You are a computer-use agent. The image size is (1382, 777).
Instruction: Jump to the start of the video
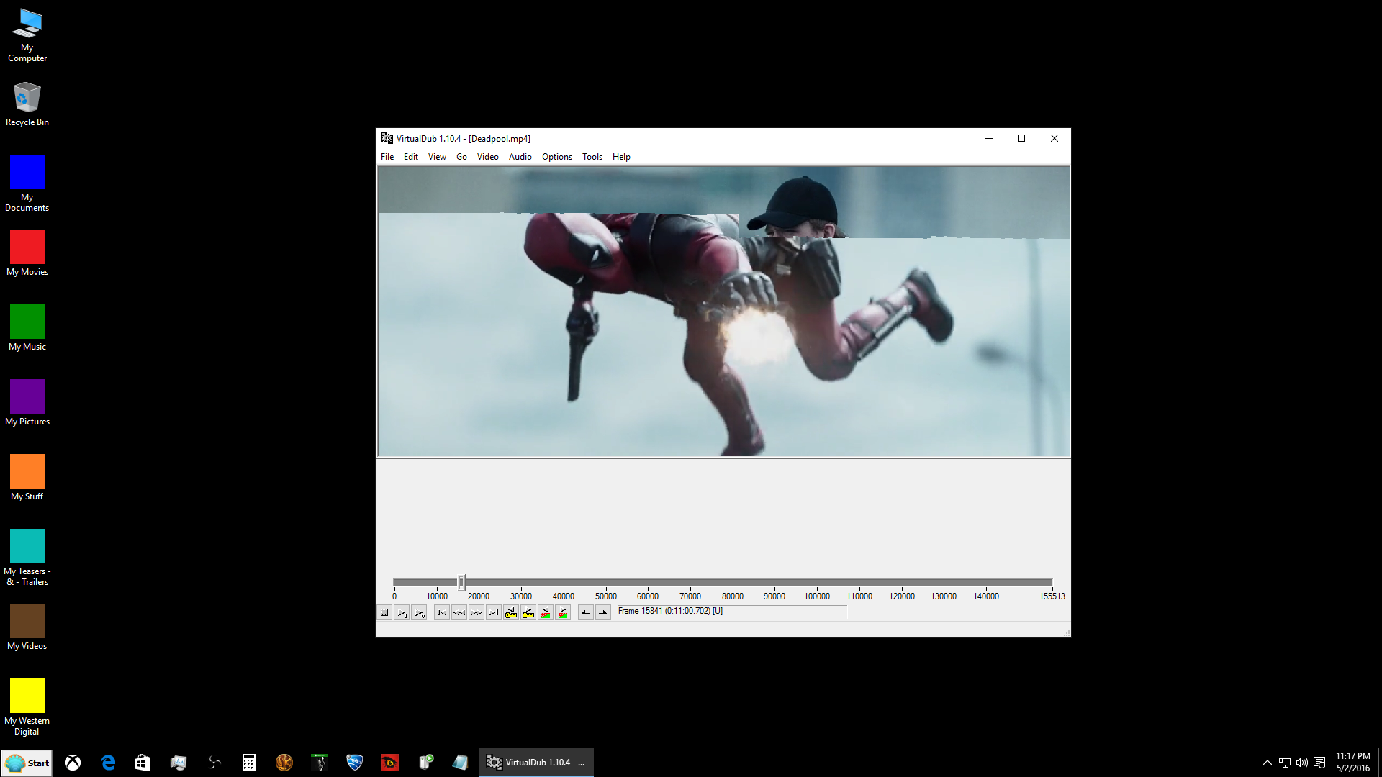click(442, 613)
